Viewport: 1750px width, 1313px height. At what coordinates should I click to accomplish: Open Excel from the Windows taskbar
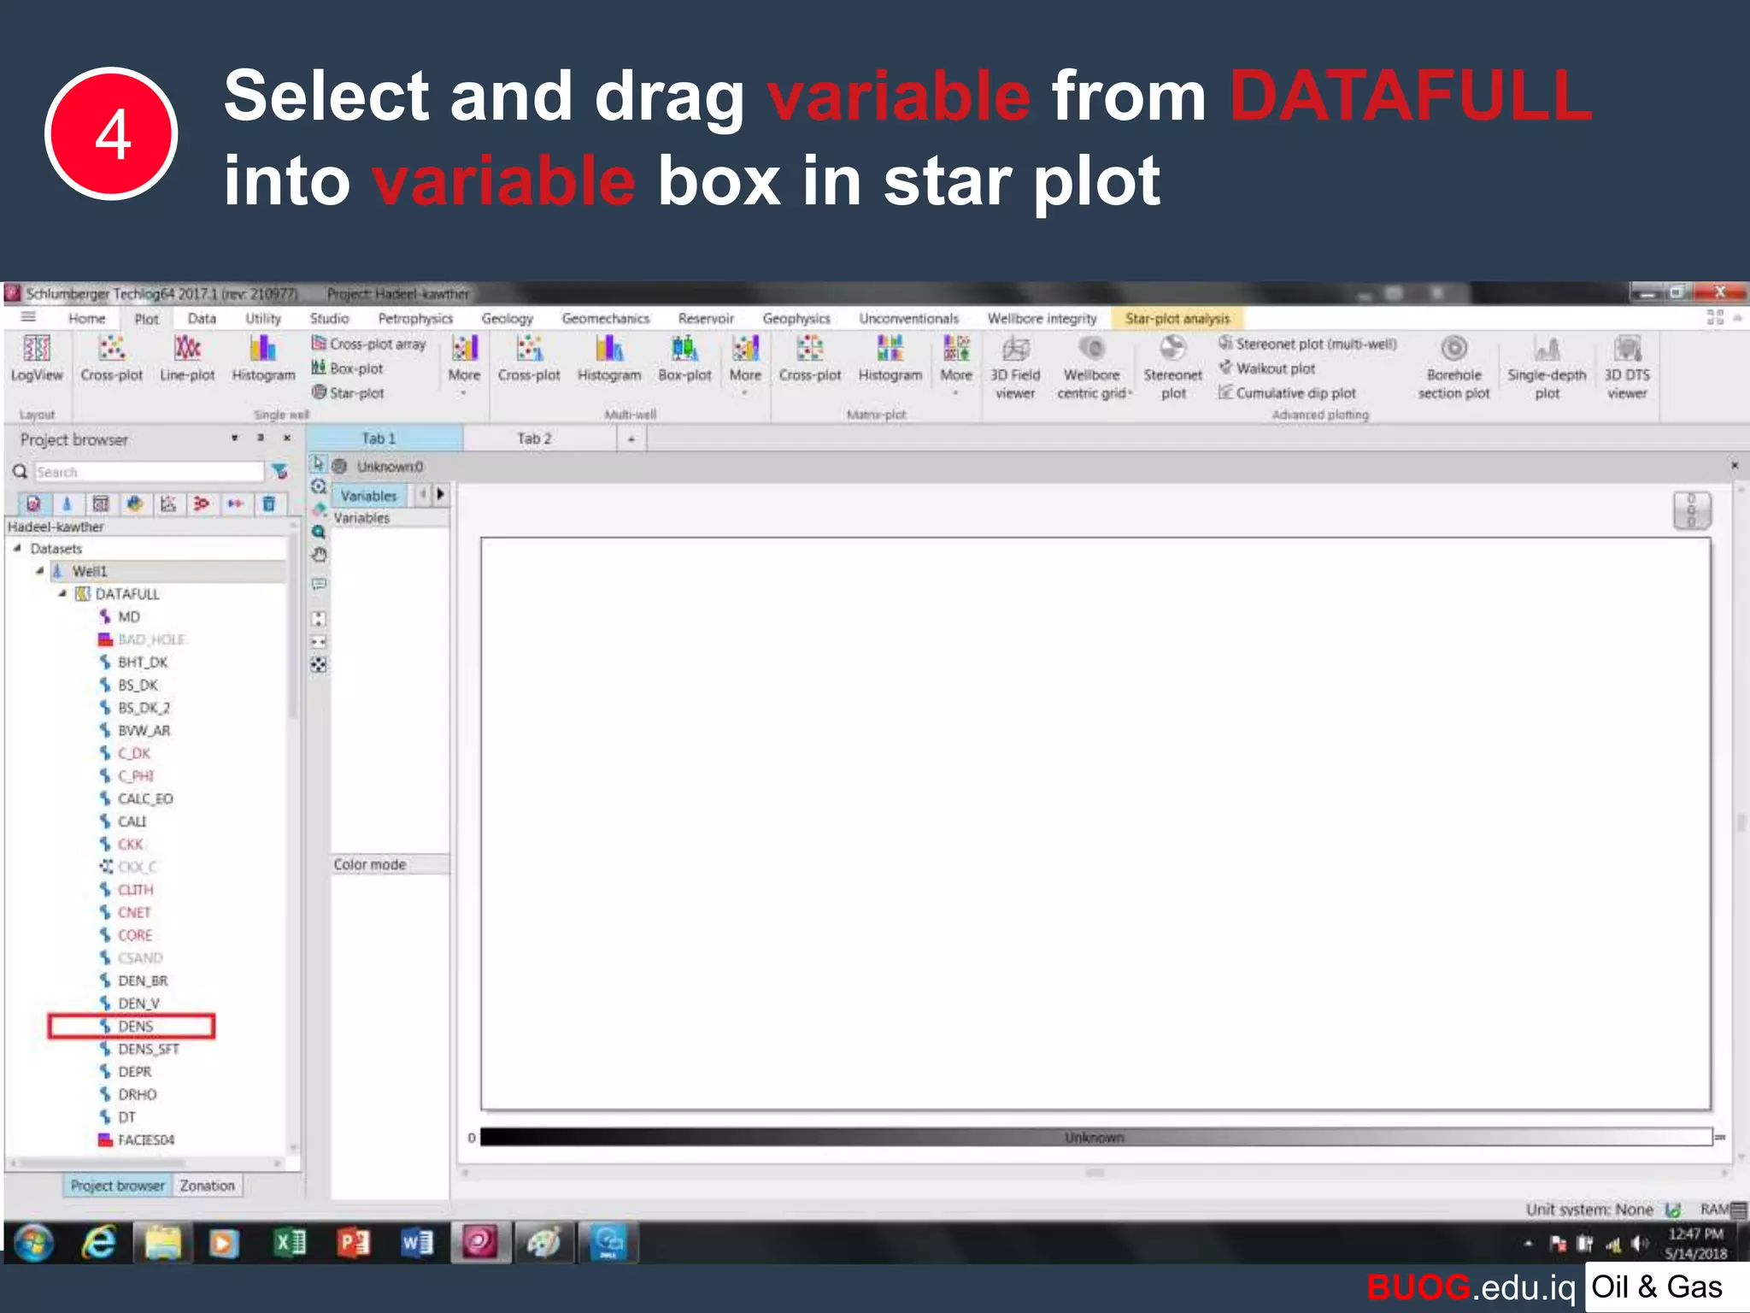[x=289, y=1243]
